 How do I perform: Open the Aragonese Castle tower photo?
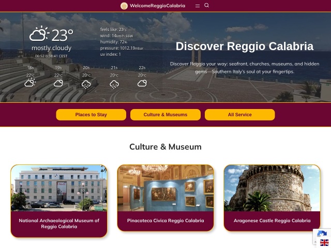tap(272, 188)
